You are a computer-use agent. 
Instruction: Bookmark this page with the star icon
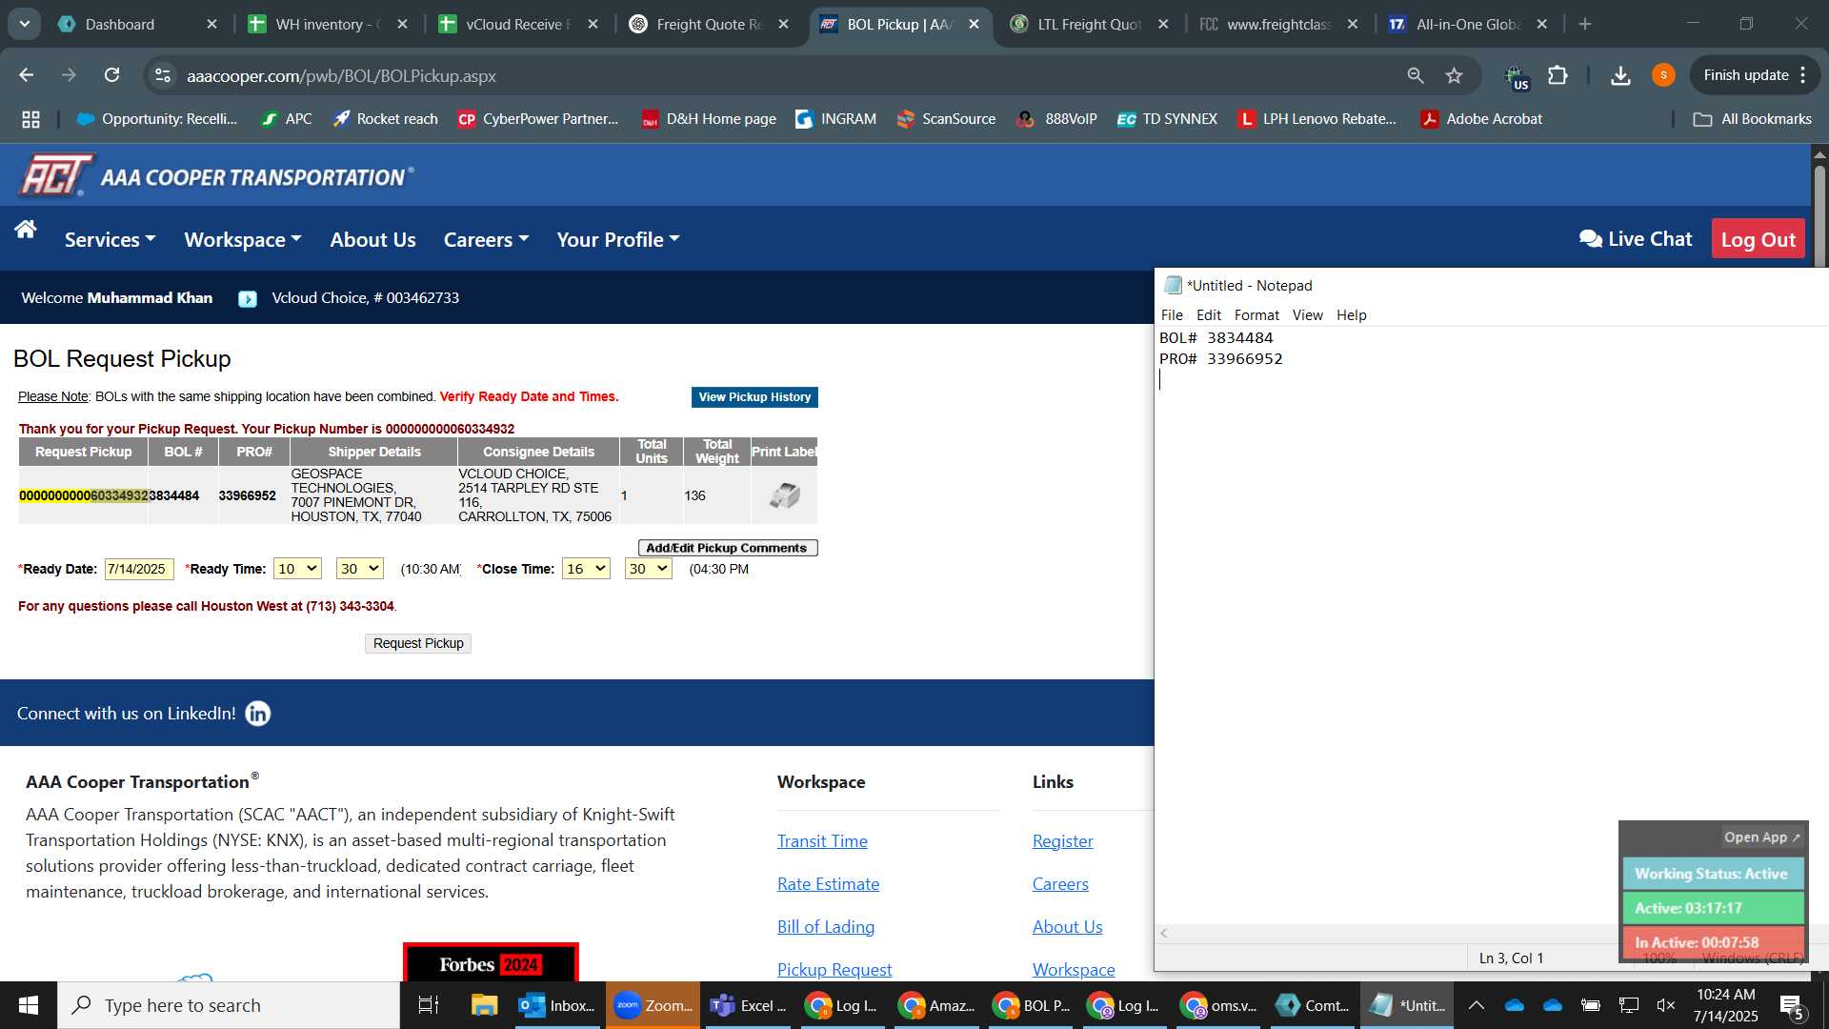1454,75
